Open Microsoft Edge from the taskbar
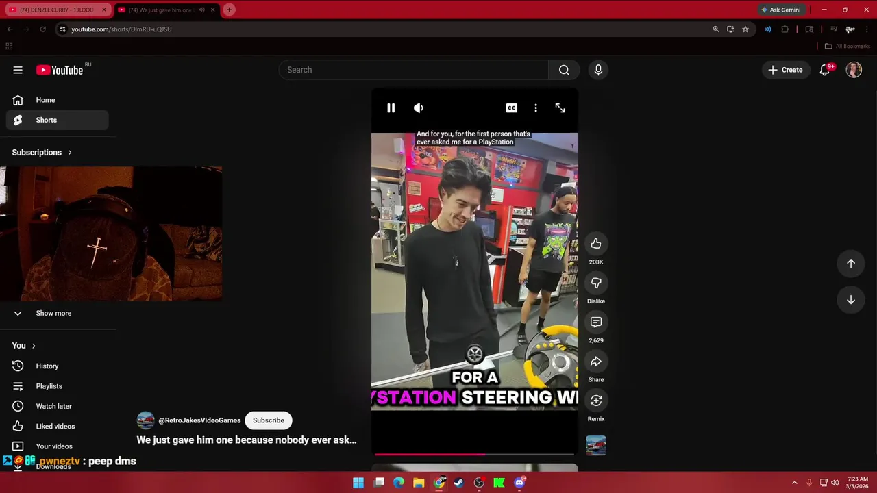Viewport: 877px width, 493px height. [399, 483]
